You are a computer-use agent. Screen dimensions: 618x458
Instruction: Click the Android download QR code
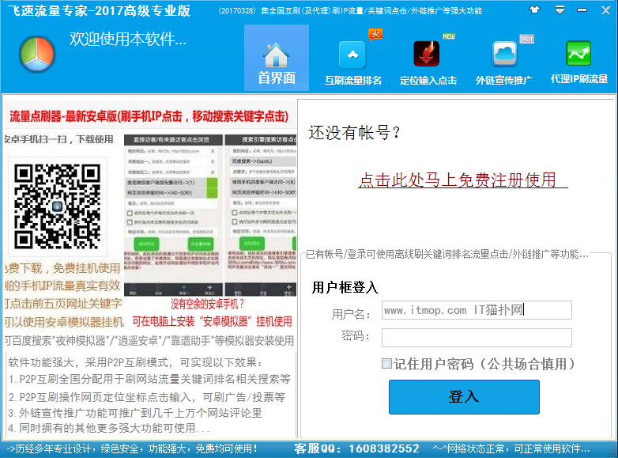pos(54,204)
